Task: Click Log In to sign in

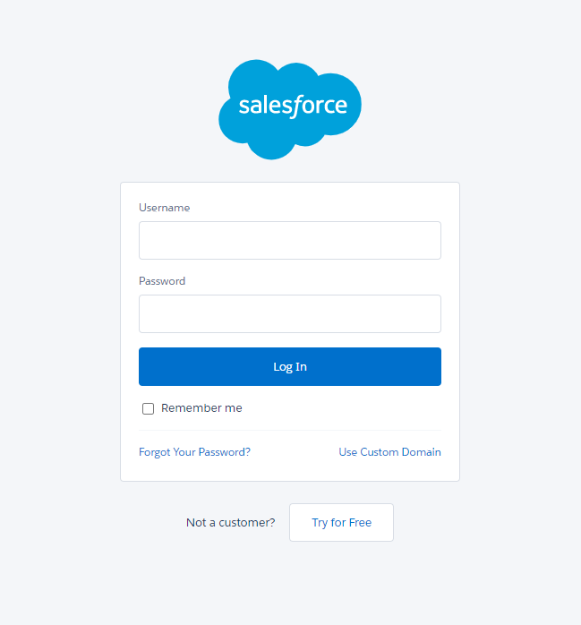Action: click(x=290, y=367)
